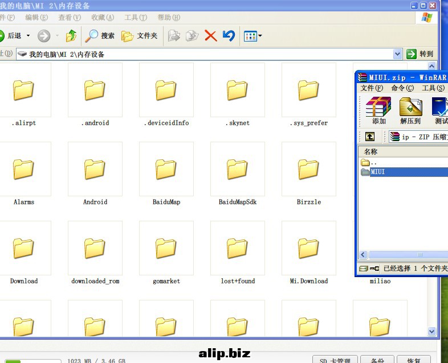This screenshot has width=448, height=363.
Task: Click WinRAR horizontal scrollbar left arrow
Action: click(363, 255)
